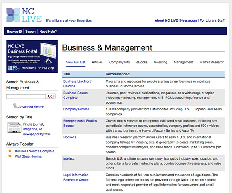
Task: Focus the Search Business & Management field
Action: (x=26, y=96)
